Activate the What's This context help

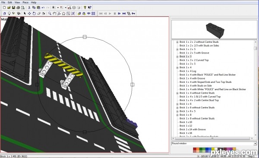point(89,8)
